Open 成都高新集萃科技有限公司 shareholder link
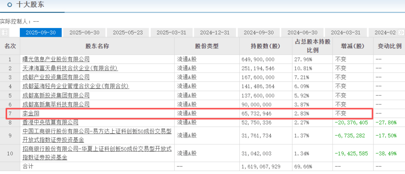The width and height of the screenshot is (405, 174). point(56,104)
